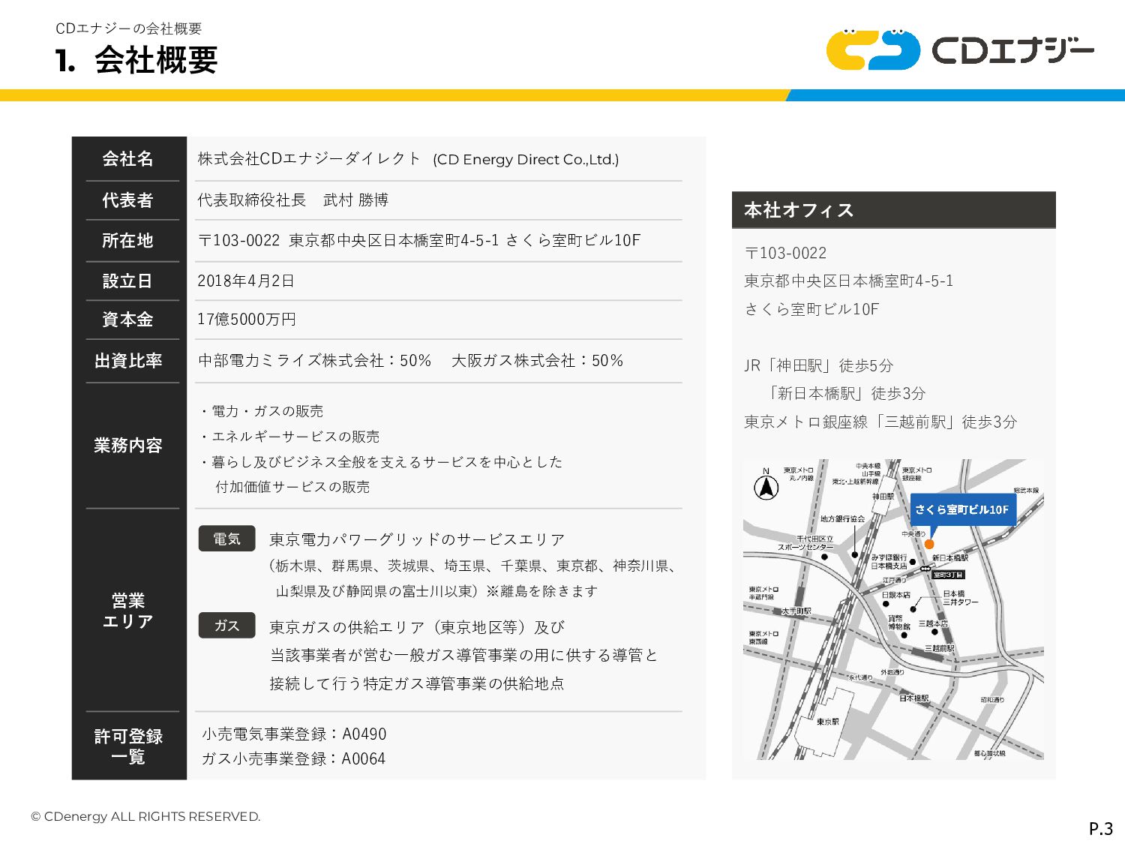1125x844 pixels.
Task: Click 「新日本橋駅」徒歩3分 text
Action: coord(846,393)
